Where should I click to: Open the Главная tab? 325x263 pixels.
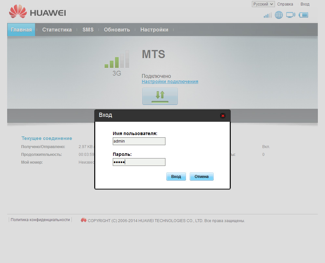pyautogui.click(x=21, y=30)
